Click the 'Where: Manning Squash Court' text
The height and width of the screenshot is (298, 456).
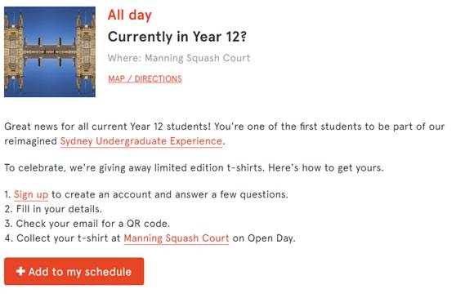coord(179,58)
